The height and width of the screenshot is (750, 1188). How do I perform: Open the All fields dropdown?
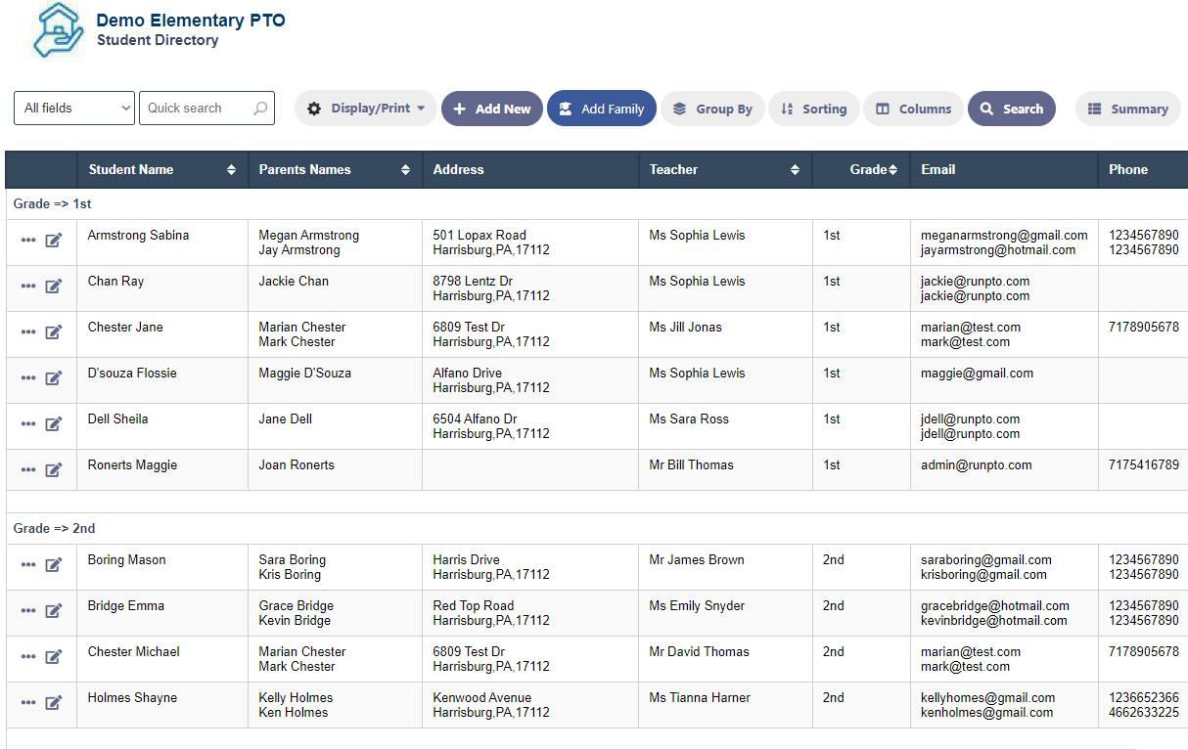point(73,108)
